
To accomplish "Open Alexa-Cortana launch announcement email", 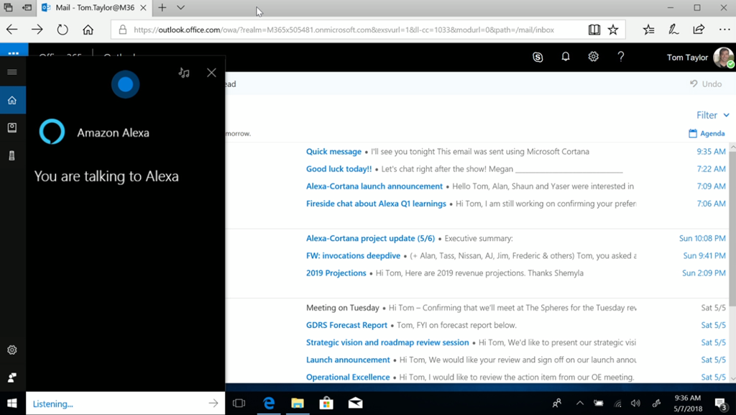I will (x=476, y=186).
